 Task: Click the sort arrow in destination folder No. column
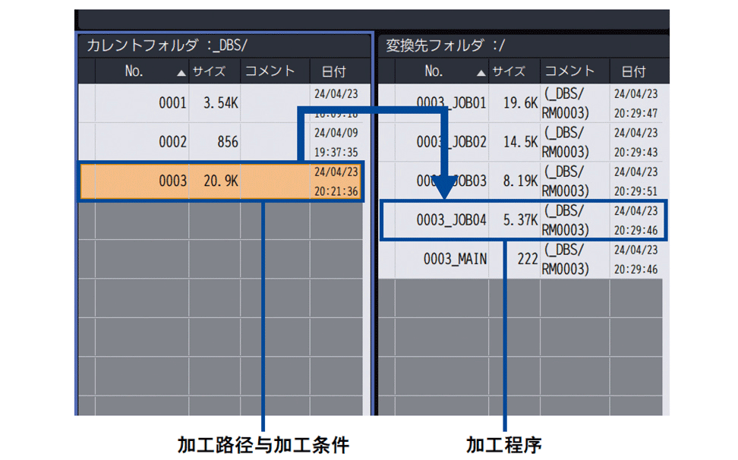click(x=481, y=73)
